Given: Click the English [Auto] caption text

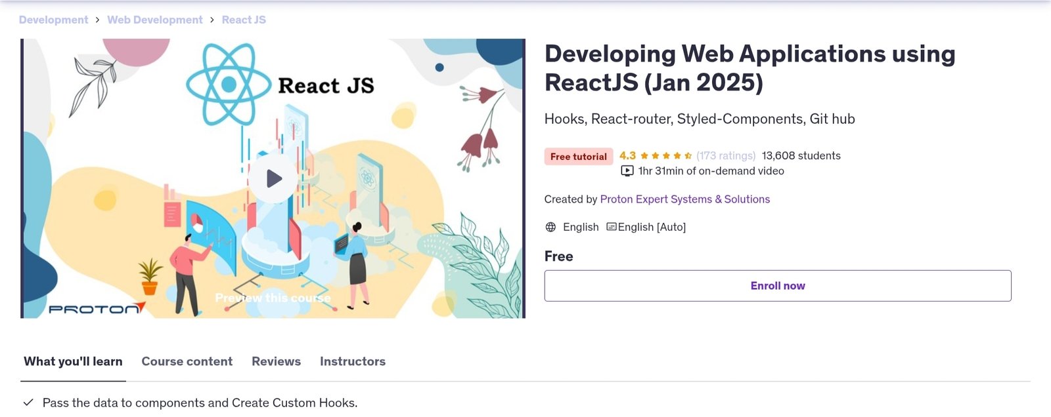Looking at the screenshot, I should (652, 227).
